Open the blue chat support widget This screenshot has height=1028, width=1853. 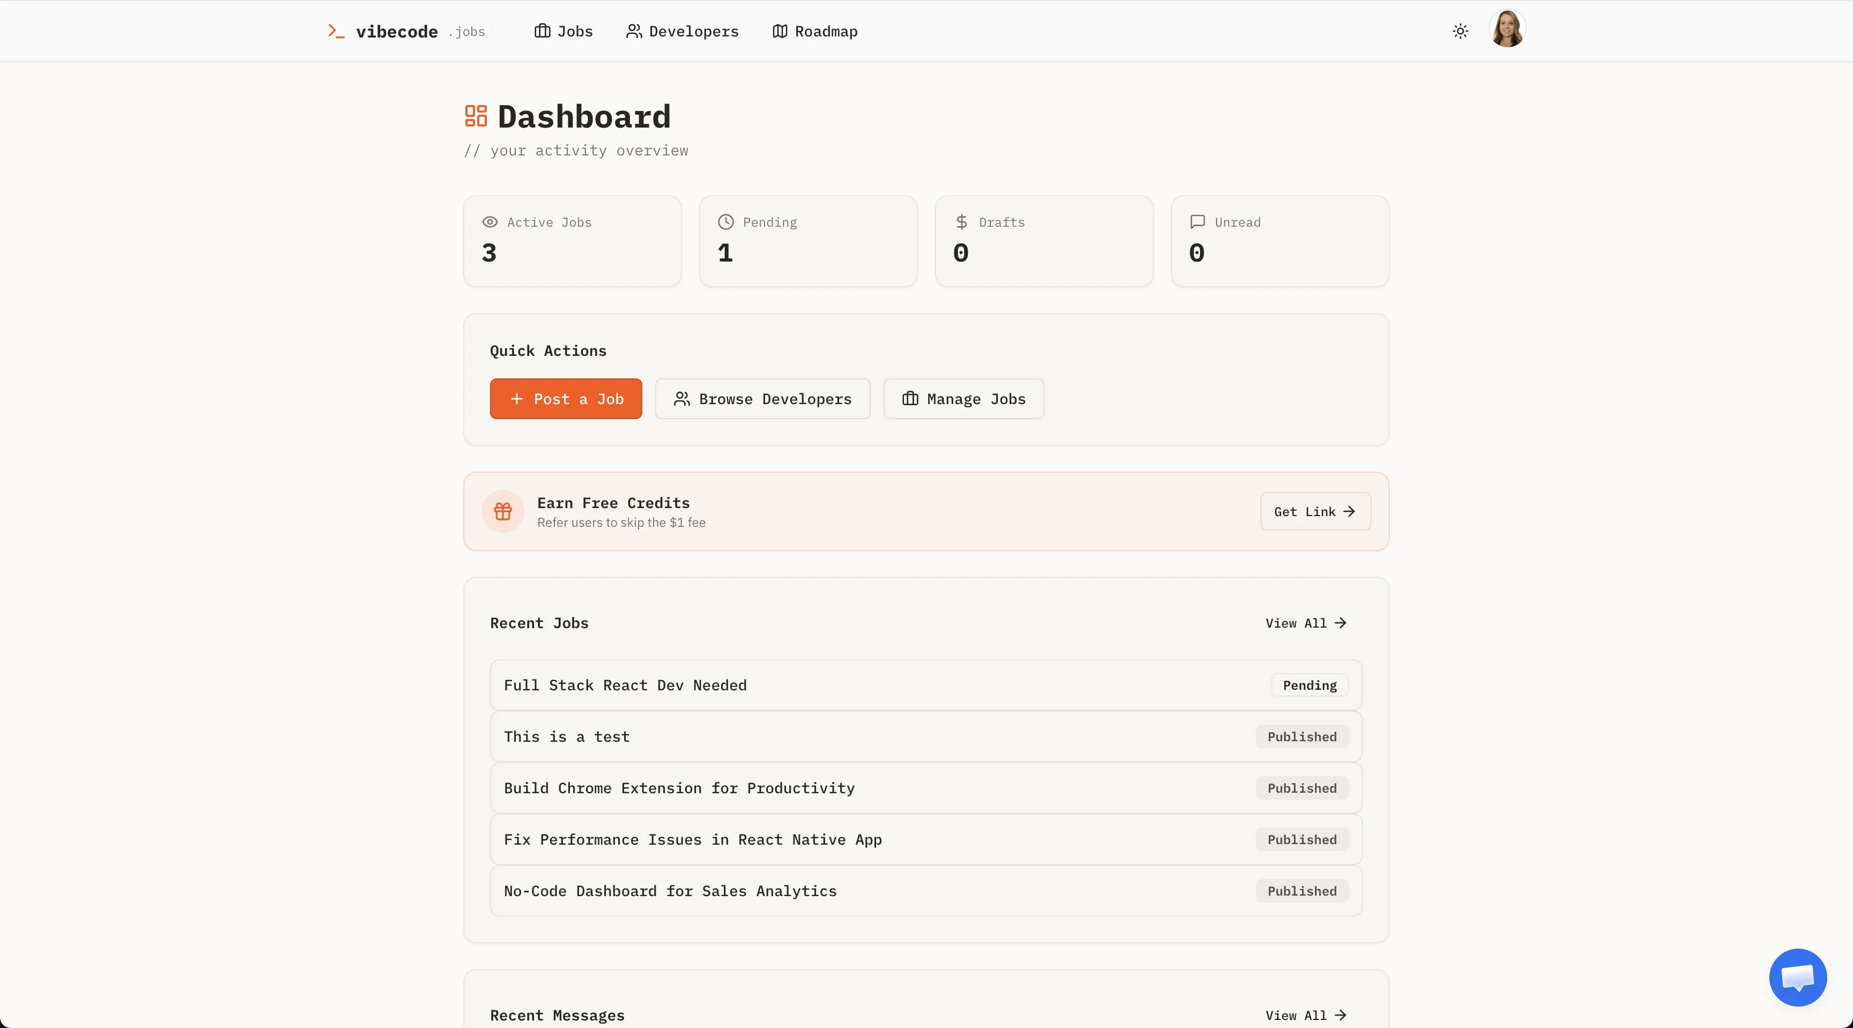(x=1797, y=977)
